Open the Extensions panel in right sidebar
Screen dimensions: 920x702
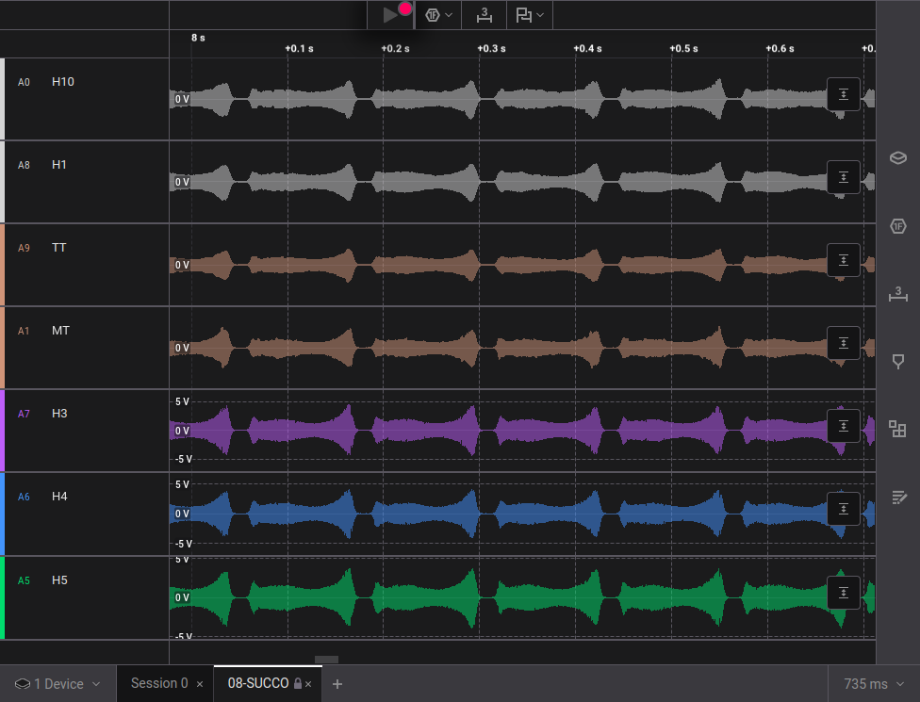click(x=897, y=430)
